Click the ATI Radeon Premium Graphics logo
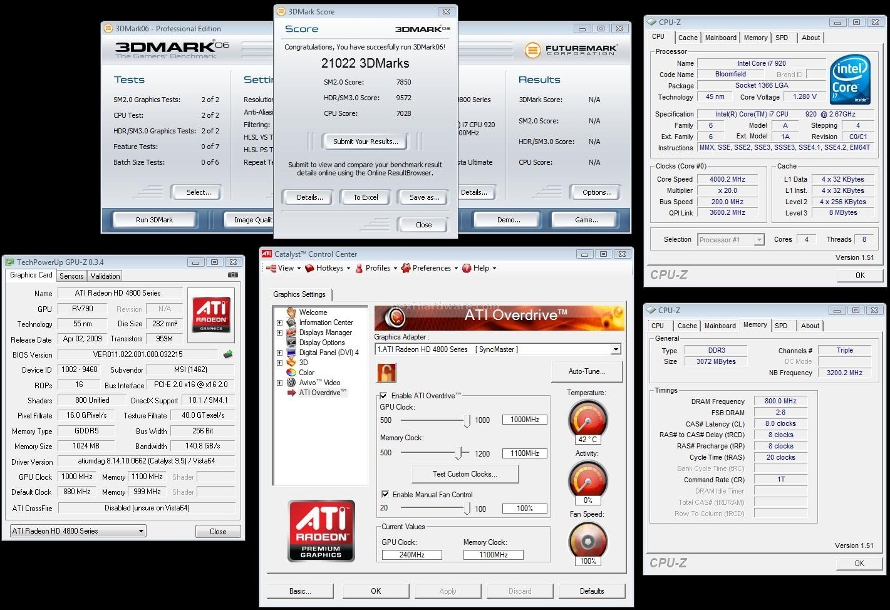Image resolution: width=890 pixels, height=610 pixels. (x=321, y=530)
